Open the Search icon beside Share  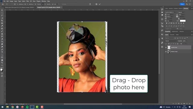click(187, 4)
